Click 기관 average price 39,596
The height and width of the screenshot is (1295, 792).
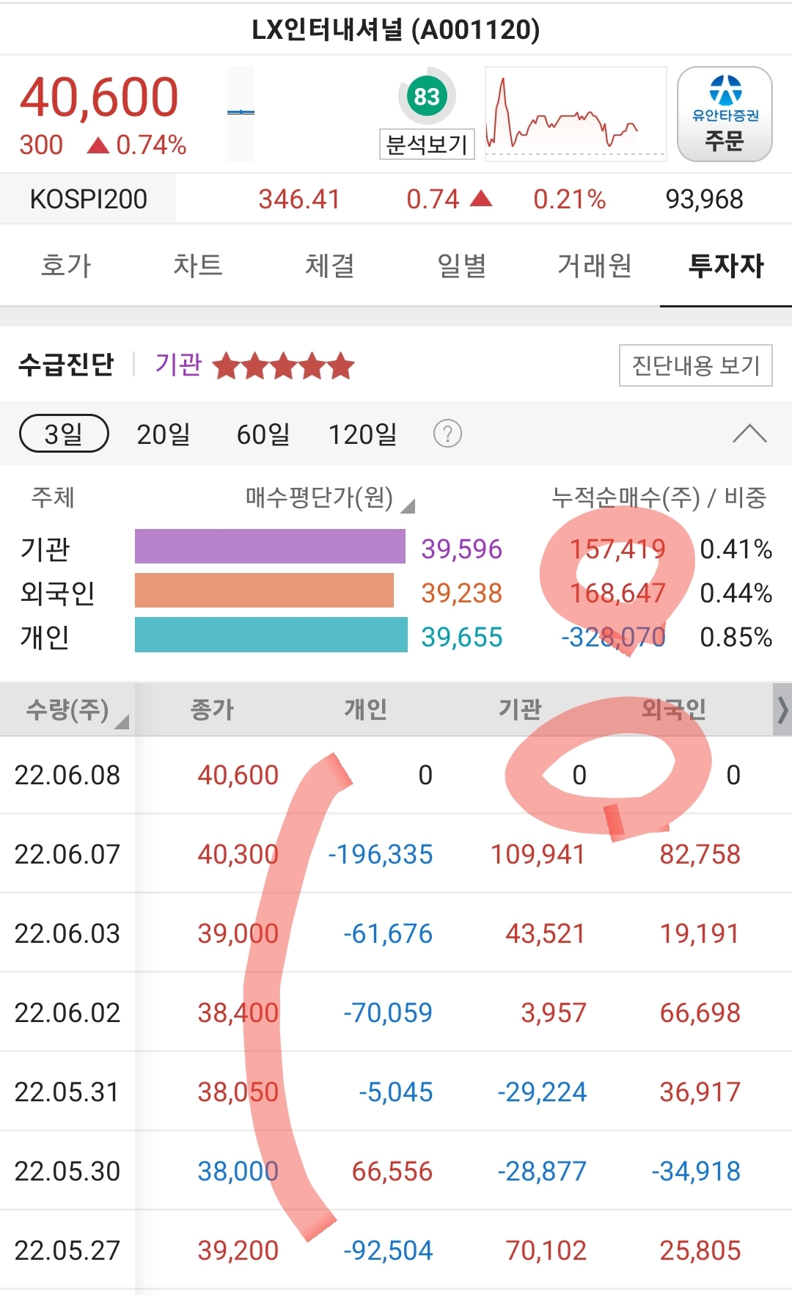pos(462,549)
